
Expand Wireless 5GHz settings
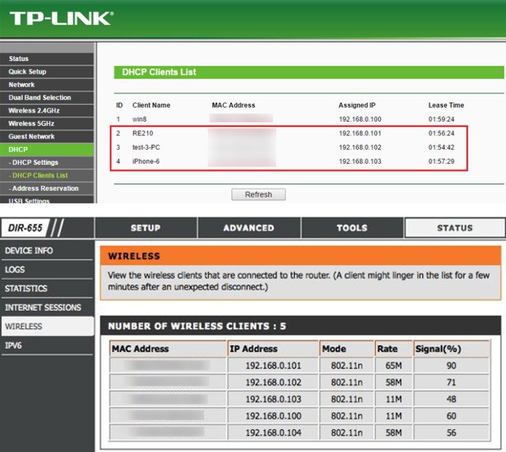coord(31,124)
